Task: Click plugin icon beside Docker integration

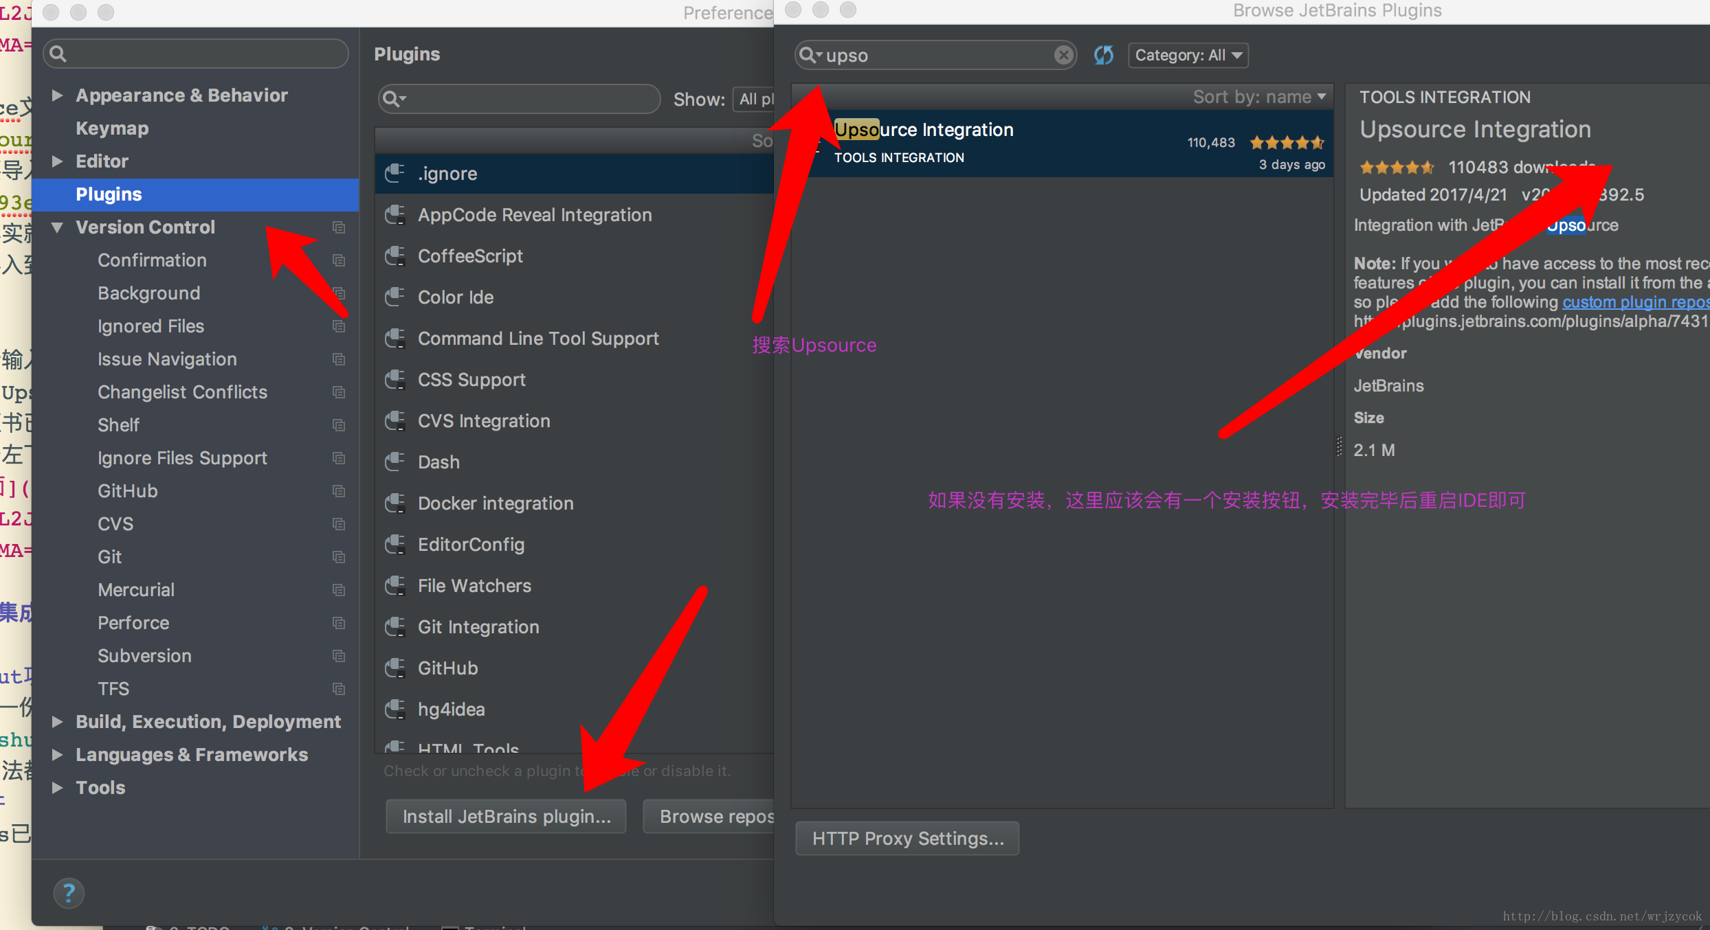Action: (395, 503)
